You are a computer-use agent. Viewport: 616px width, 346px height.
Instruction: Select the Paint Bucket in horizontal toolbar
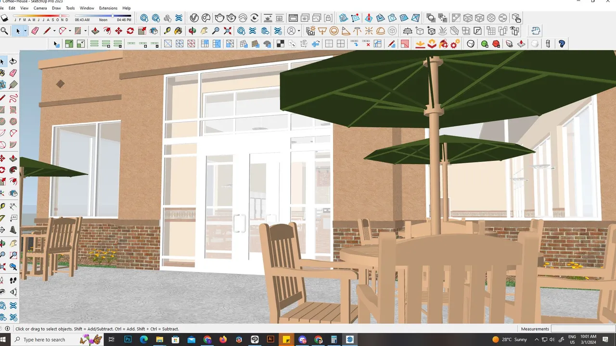(179, 31)
